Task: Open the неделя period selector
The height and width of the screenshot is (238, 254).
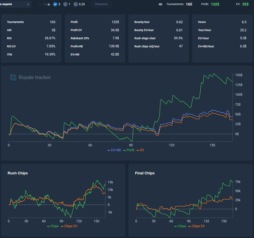Action: click(x=15, y=4)
